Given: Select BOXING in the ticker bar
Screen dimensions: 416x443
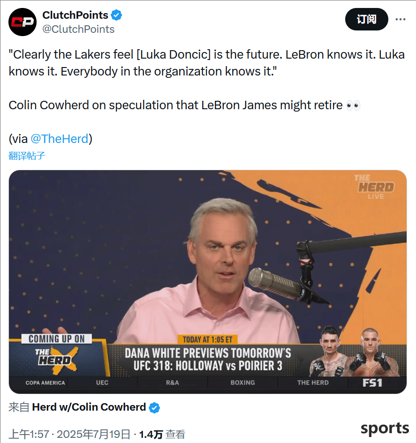Looking at the screenshot, I should (242, 383).
